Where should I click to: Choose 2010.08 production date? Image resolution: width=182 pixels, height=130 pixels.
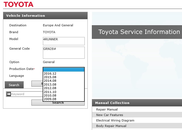64,95
